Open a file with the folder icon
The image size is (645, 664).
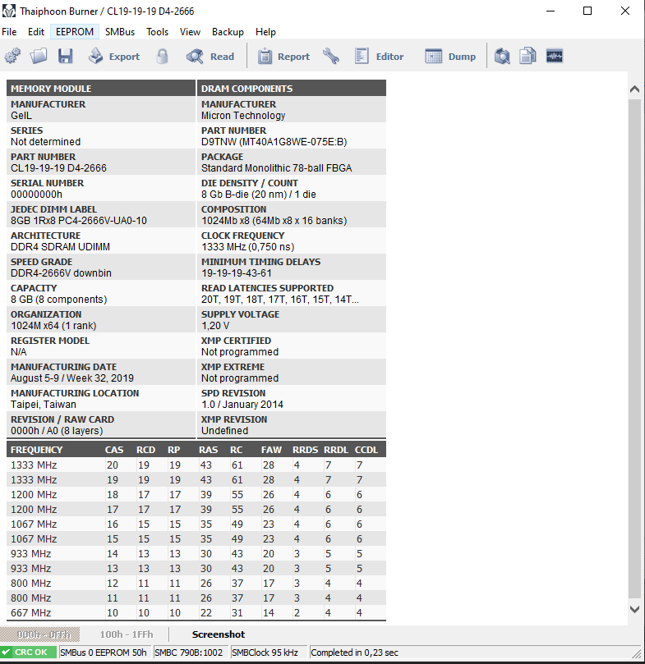coord(38,56)
